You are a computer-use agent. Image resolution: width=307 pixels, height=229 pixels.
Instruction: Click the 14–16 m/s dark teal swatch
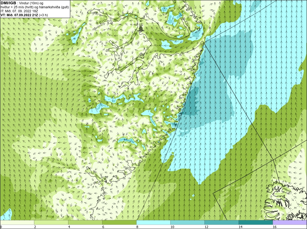(x=255, y=222)
